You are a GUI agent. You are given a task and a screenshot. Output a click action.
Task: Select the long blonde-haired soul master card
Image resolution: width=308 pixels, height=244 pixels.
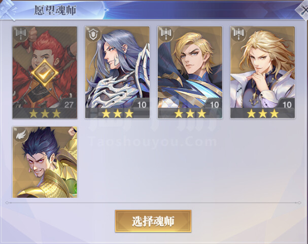point(263,72)
